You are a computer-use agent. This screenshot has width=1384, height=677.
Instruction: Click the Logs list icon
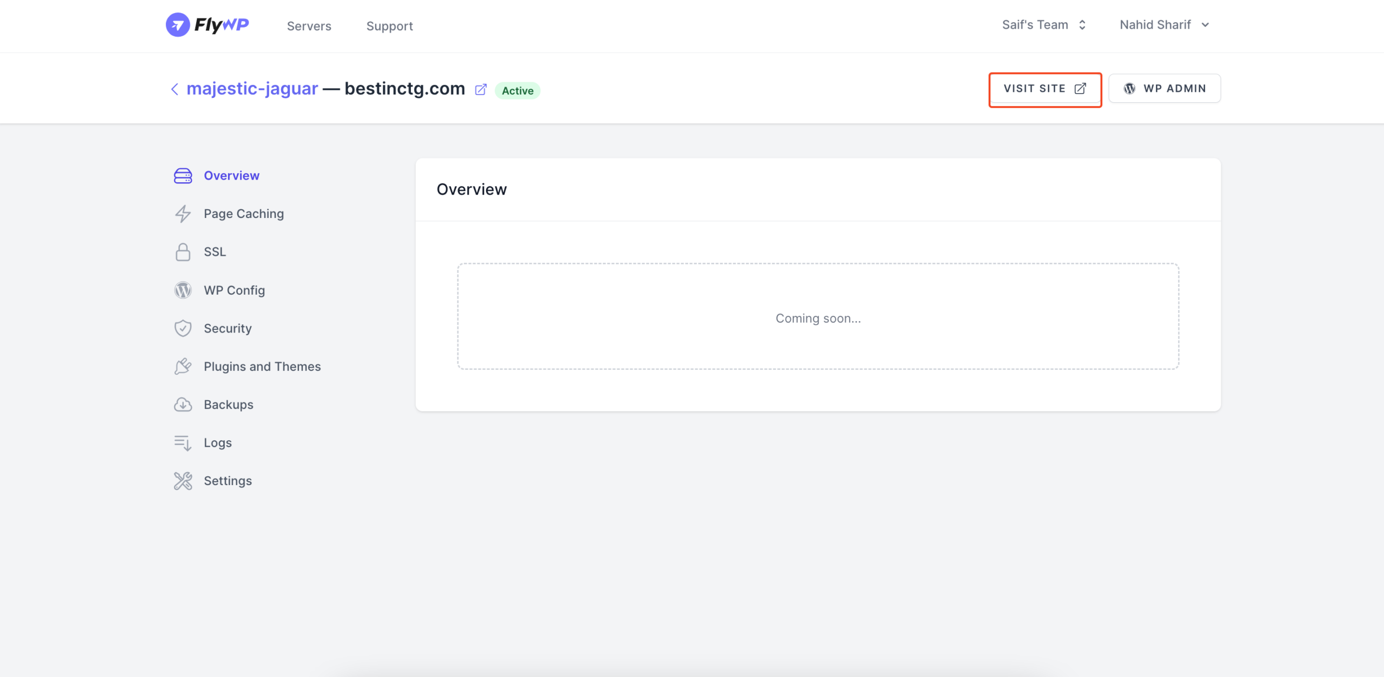(x=183, y=443)
